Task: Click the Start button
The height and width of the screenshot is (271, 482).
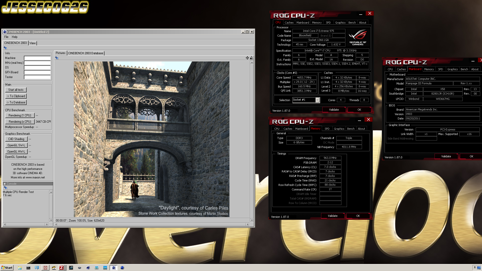Action: click(x=7, y=268)
